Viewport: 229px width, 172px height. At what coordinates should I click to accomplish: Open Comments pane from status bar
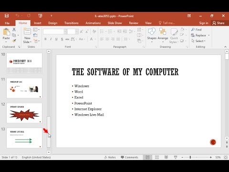click(x=129, y=157)
